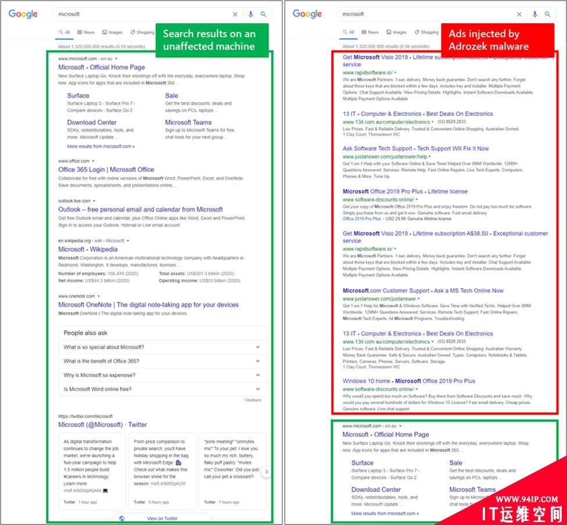Image resolution: width=567 pixels, height=525 pixels.
Task: Open Download Center sitelink in right window
Action: coord(376,490)
